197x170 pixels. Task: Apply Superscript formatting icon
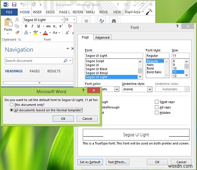tap(61, 26)
